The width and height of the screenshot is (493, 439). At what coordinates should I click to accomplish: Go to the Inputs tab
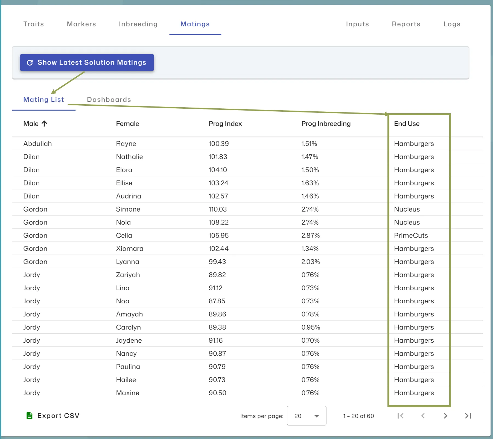357,24
